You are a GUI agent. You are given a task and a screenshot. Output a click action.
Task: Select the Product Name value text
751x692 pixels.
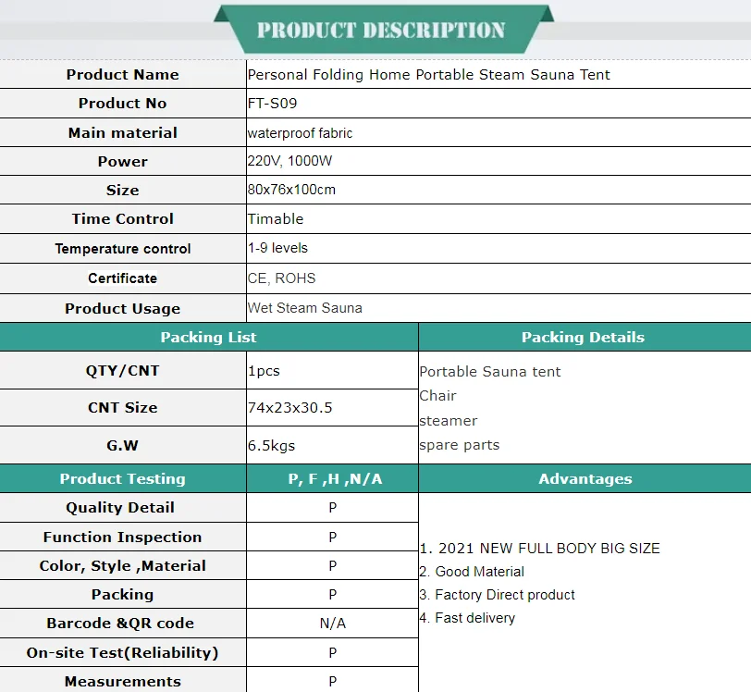pos(428,75)
